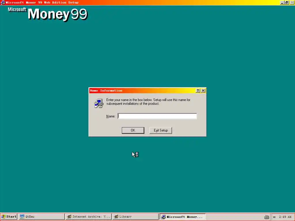The image size is (295, 221).
Task: Click the help question mark button in dialog
Action: (x=198, y=91)
